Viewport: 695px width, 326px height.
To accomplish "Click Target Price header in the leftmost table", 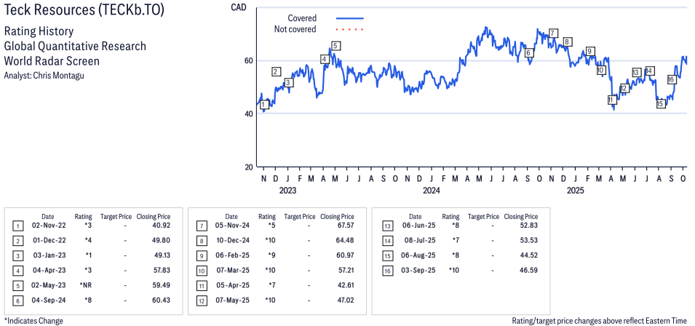I will tap(116, 217).
